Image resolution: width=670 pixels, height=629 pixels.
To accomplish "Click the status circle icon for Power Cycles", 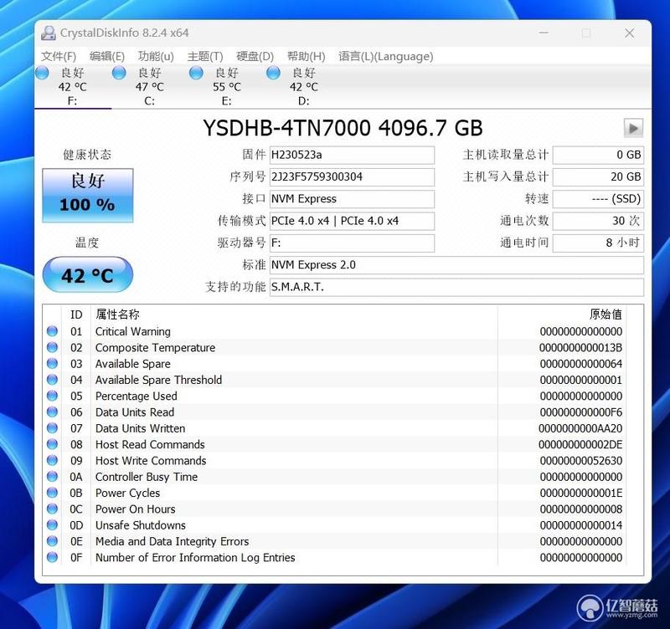I will pos(52,493).
